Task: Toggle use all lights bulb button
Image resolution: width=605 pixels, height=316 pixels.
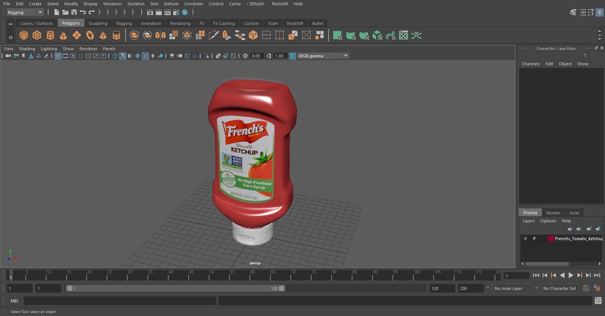Action: click(153, 56)
